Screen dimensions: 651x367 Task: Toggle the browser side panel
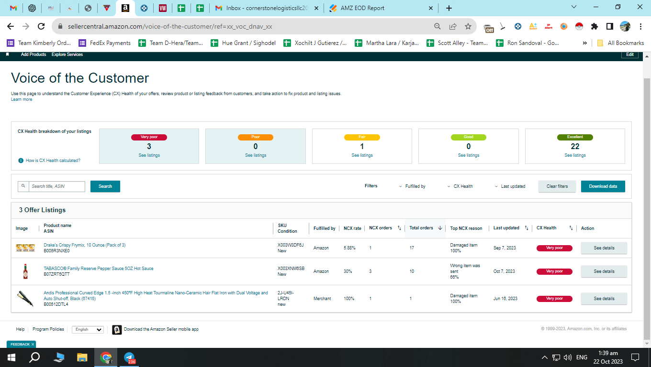610,26
